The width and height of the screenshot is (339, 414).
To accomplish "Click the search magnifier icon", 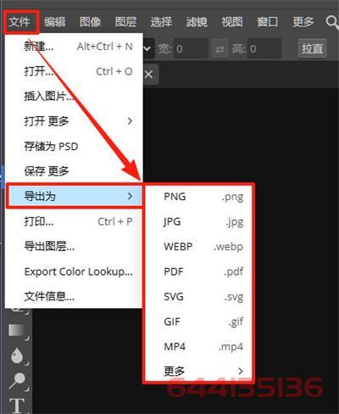I will [x=331, y=22].
